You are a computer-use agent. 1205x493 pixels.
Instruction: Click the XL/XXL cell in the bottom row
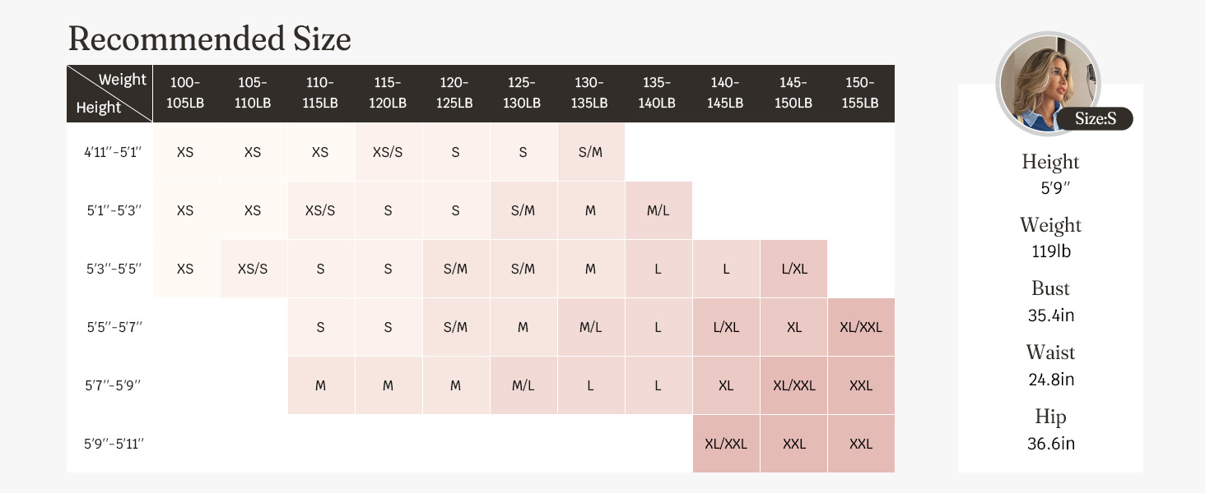pyautogui.click(x=725, y=444)
